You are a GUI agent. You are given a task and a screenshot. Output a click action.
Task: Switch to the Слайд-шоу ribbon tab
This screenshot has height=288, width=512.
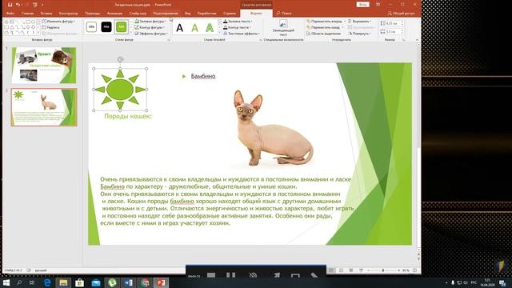(x=138, y=14)
